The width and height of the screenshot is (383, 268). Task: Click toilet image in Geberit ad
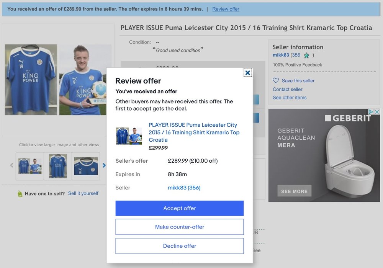point(350,162)
